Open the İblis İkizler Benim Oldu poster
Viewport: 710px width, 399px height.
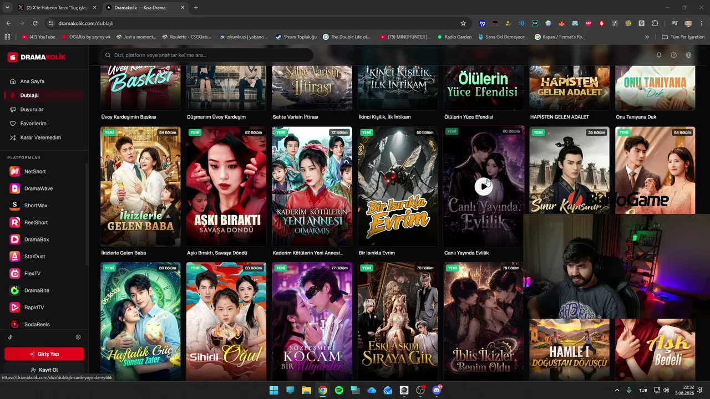click(x=484, y=321)
